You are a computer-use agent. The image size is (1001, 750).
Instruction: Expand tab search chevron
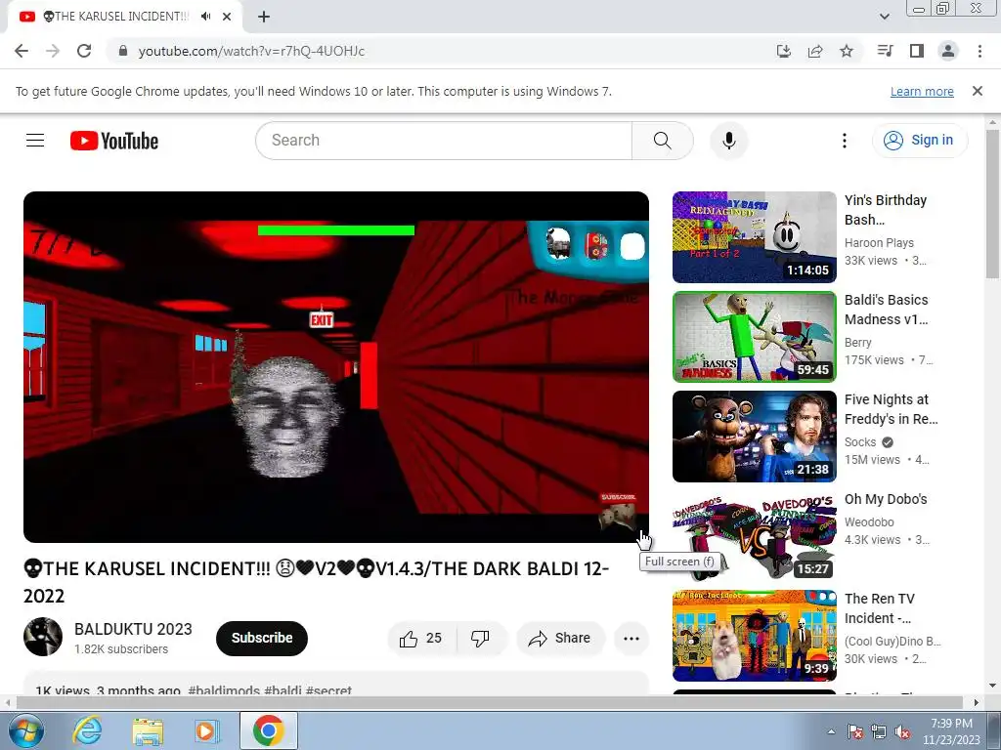(884, 17)
